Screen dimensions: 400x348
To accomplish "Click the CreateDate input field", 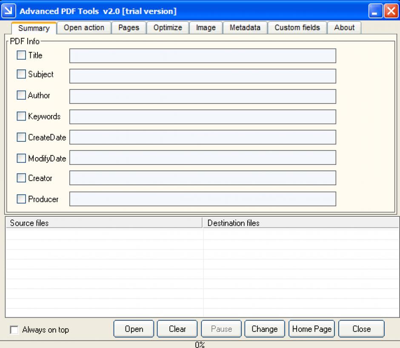I will 203,137.
